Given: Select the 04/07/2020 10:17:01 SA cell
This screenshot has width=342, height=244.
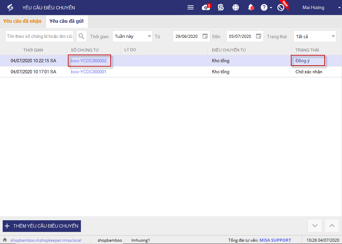Looking at the screenshot, I should pyautogui.click(x=33, y=72).
